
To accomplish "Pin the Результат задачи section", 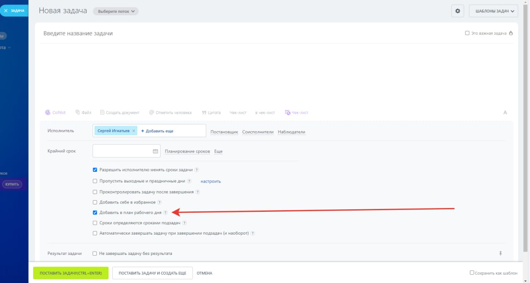I will click(x=500, y=253).
